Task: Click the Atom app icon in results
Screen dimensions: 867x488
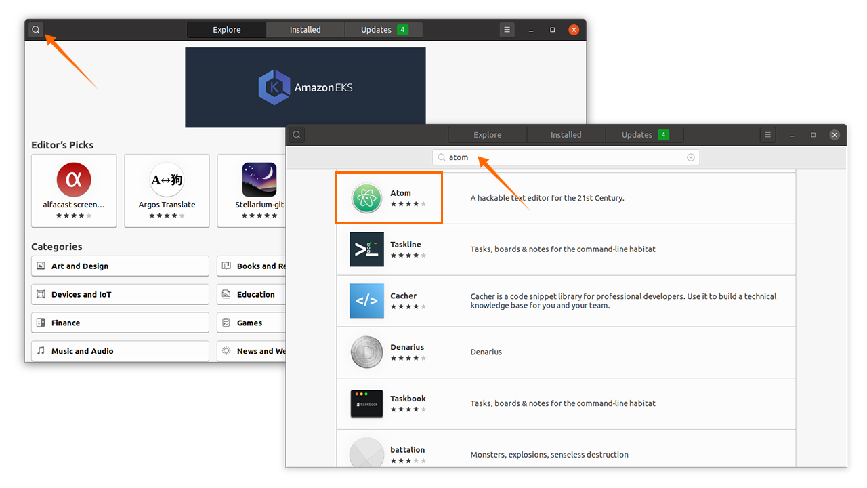Action: [366, 198]
